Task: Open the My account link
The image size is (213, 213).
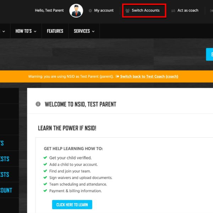Action: pyautogui.click(x=104, y=10)
